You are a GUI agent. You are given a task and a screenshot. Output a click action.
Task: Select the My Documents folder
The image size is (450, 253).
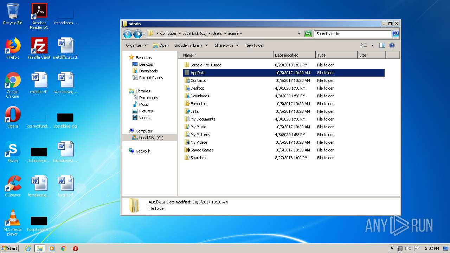[x=284, y=119]
